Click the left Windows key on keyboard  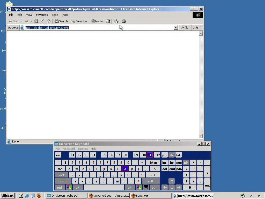click(69, 187)
